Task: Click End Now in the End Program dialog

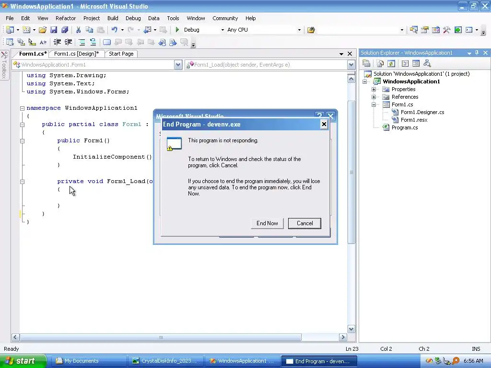Action: 267,223
